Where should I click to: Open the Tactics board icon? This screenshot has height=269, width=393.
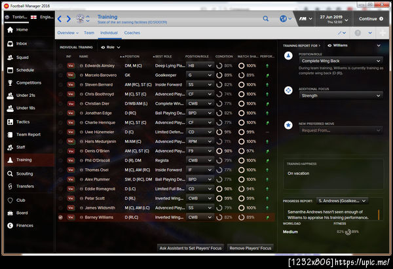10,122
